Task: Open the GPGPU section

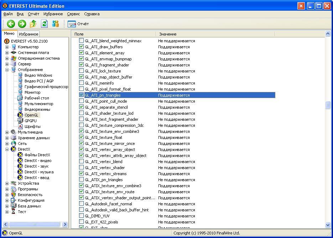Action: coord(31,121)
